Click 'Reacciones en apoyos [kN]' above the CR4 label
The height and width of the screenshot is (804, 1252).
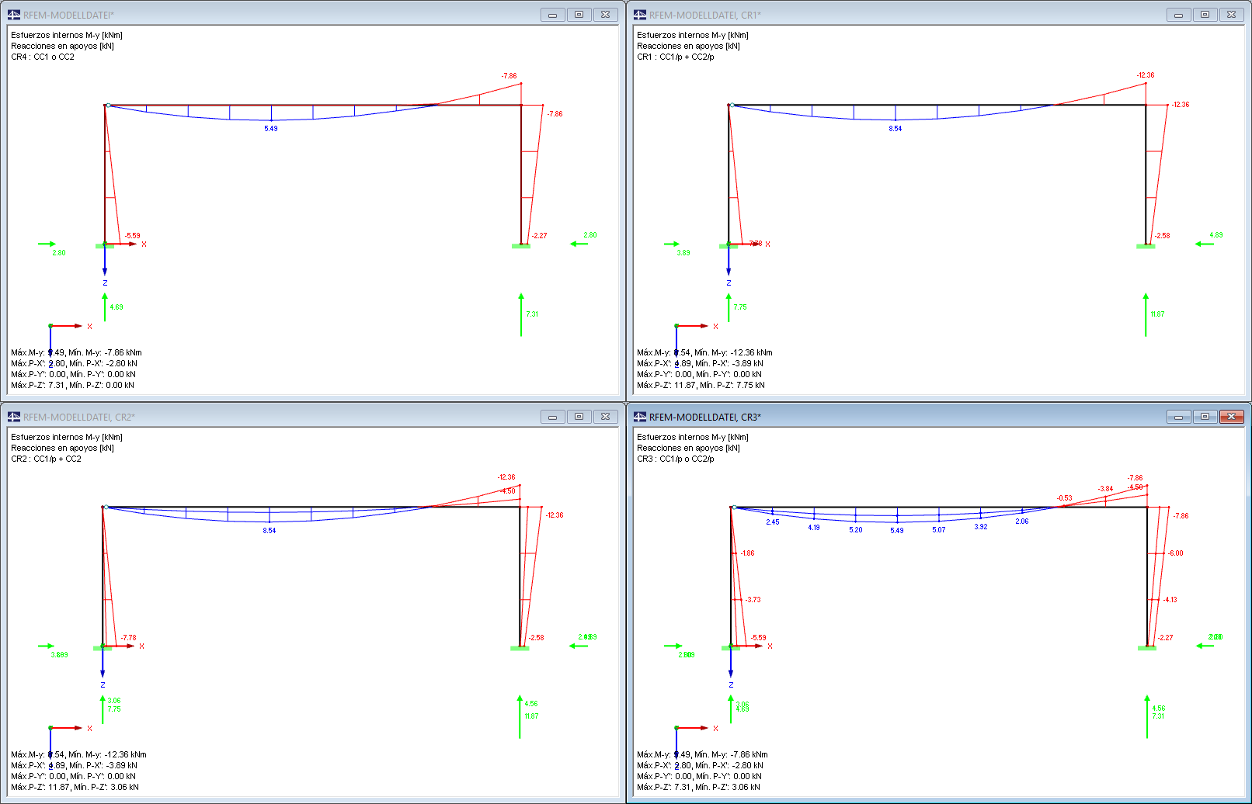(62, 46)
